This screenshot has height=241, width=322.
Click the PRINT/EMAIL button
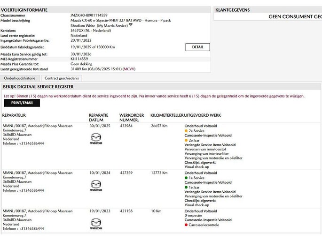(x=22, y=103)
